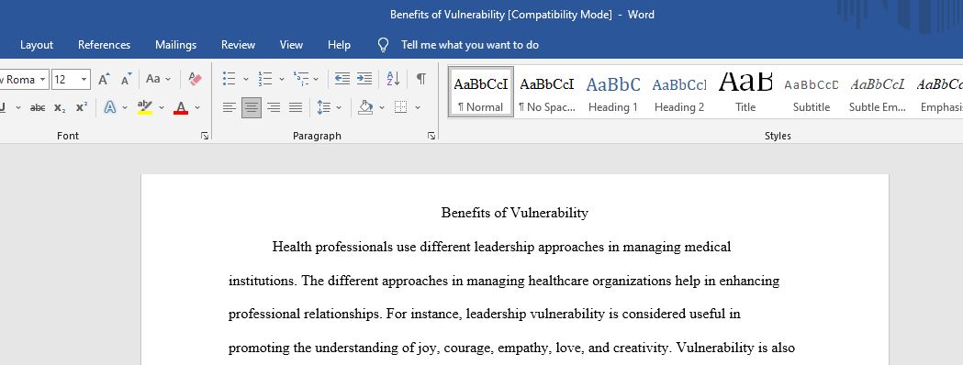The width and height of the screenshot is (963, 365).
Task: Switch to the Review tab
Action: (239, 45)
